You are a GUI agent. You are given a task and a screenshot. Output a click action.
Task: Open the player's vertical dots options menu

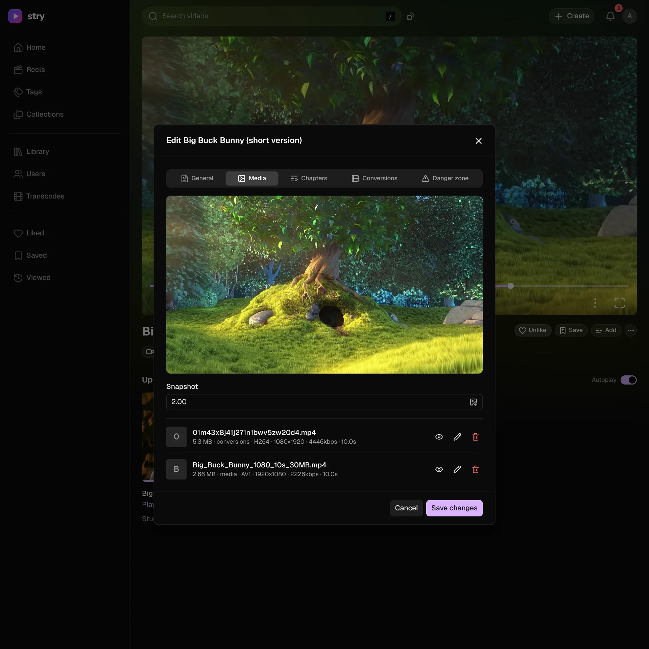(x=595, y=303)
